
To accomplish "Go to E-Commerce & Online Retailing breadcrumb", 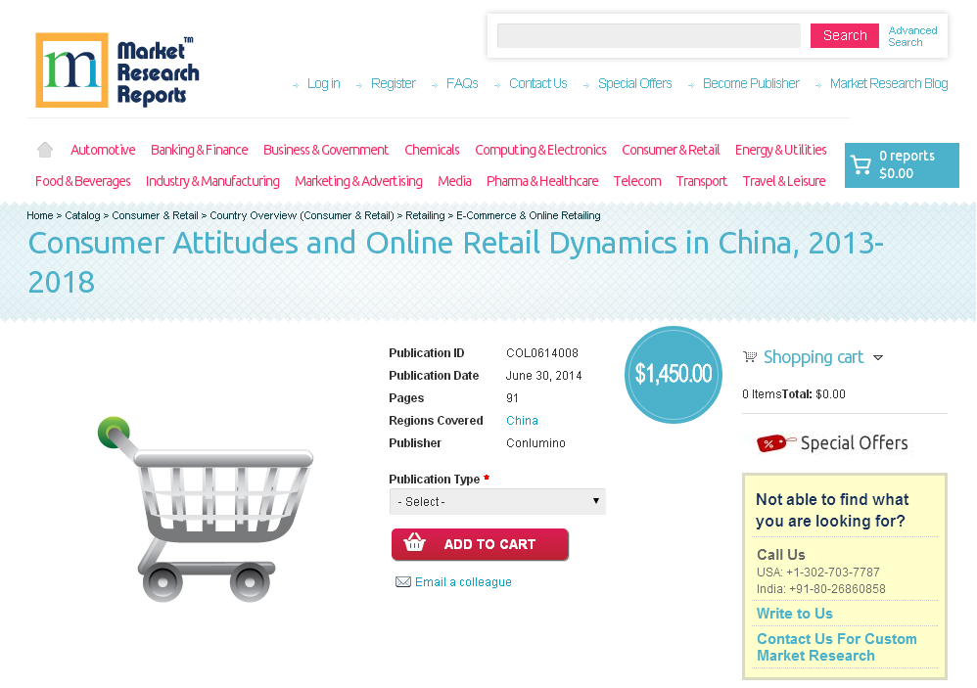I will coord(529,215).
